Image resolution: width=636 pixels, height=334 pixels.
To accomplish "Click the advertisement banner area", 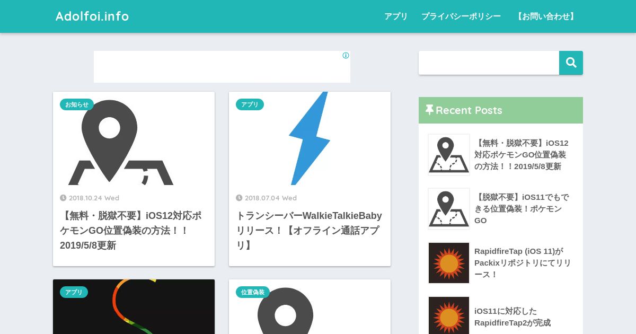I will pos(222,67).
